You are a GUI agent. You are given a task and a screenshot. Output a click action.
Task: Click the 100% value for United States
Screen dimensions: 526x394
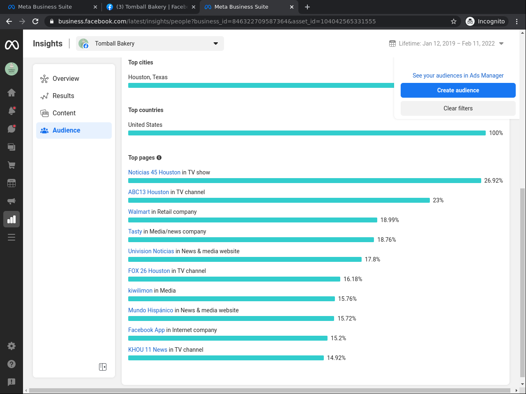tap(496, 133)
